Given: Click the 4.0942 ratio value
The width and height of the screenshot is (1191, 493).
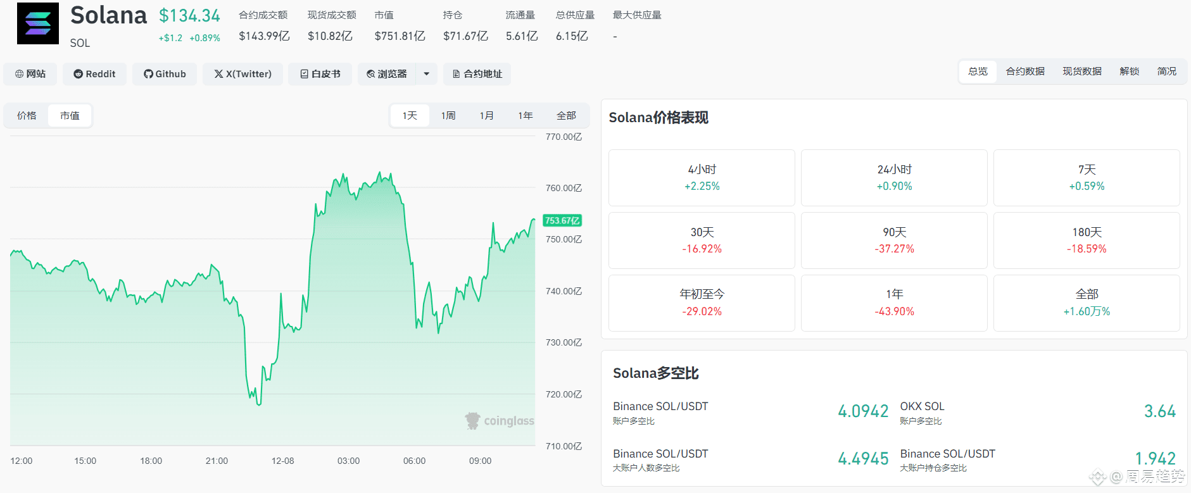Looking at the screenshot, I should point(863,411).
